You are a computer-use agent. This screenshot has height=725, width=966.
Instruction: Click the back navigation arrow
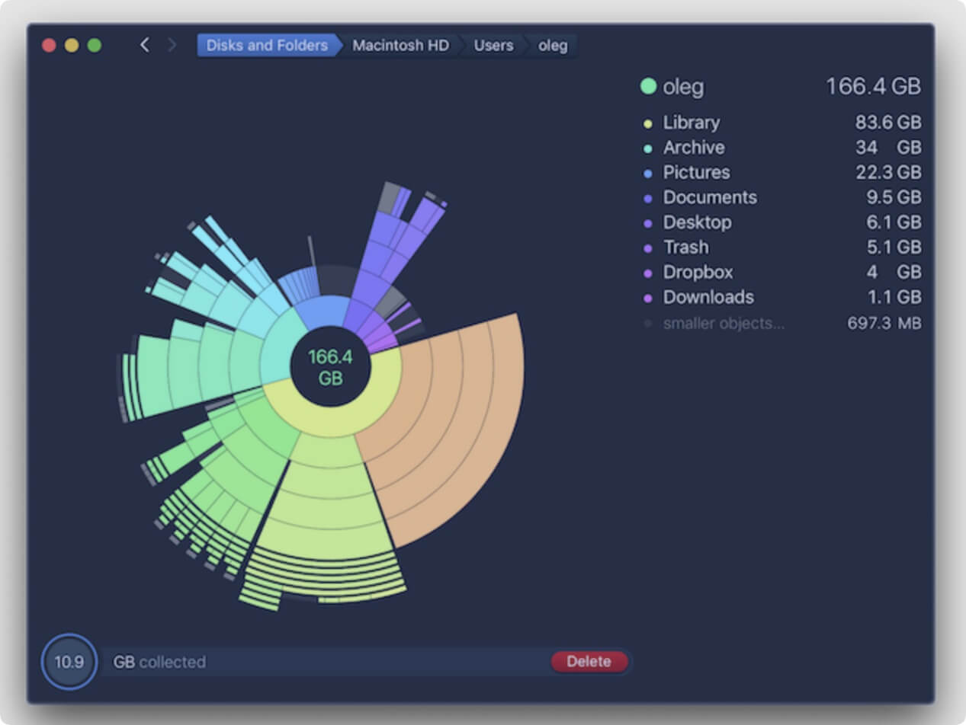(144, 46)
